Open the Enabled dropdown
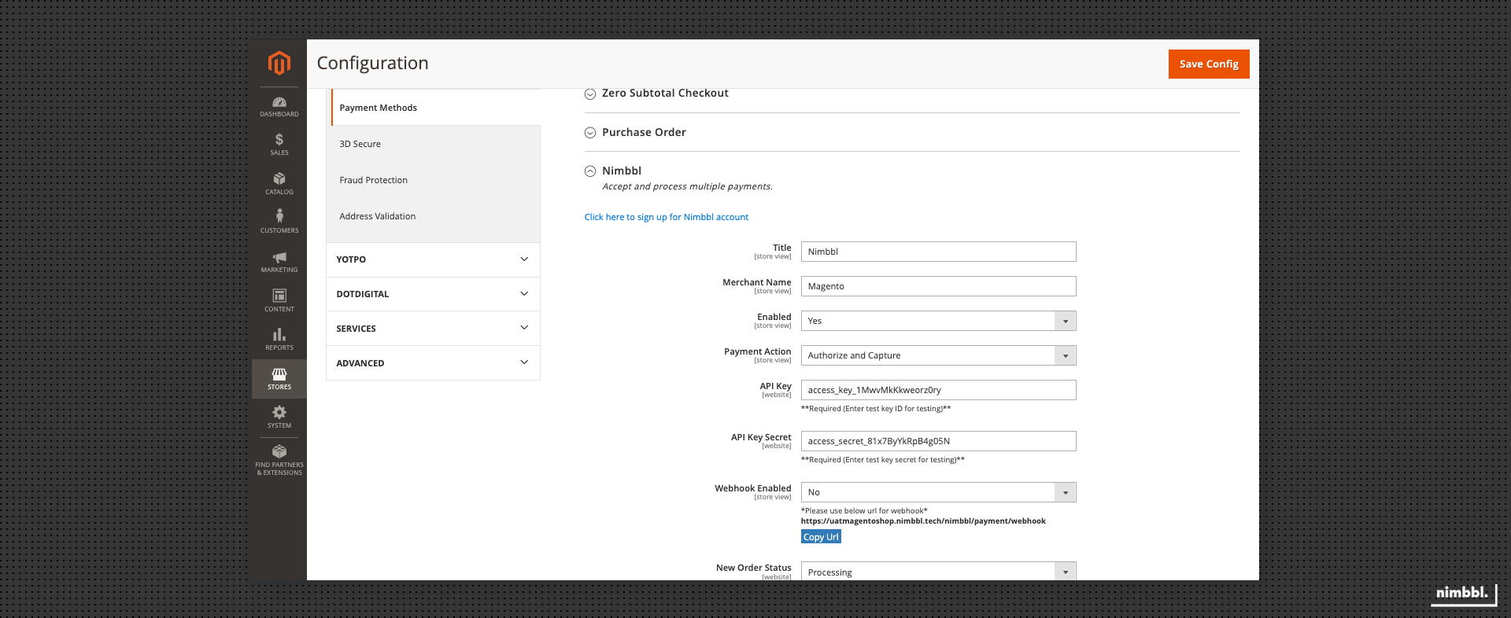 (x=938, y=321)
